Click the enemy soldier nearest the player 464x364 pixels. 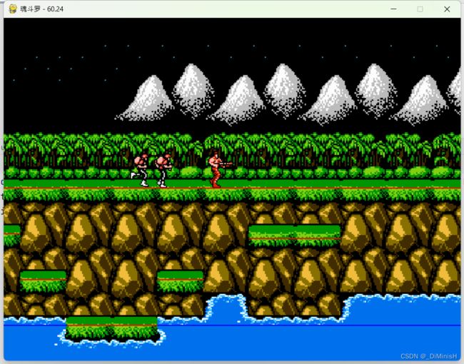click(x=163, y=171)
